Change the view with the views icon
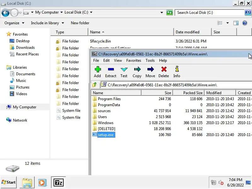 [220, 23]
